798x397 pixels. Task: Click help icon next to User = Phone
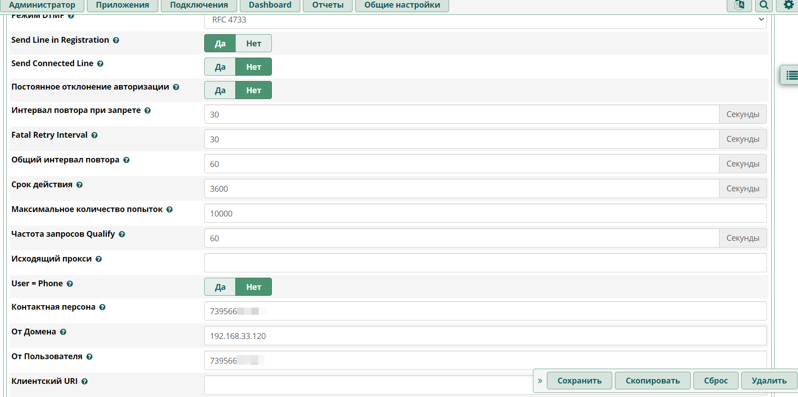pos(70,284)
